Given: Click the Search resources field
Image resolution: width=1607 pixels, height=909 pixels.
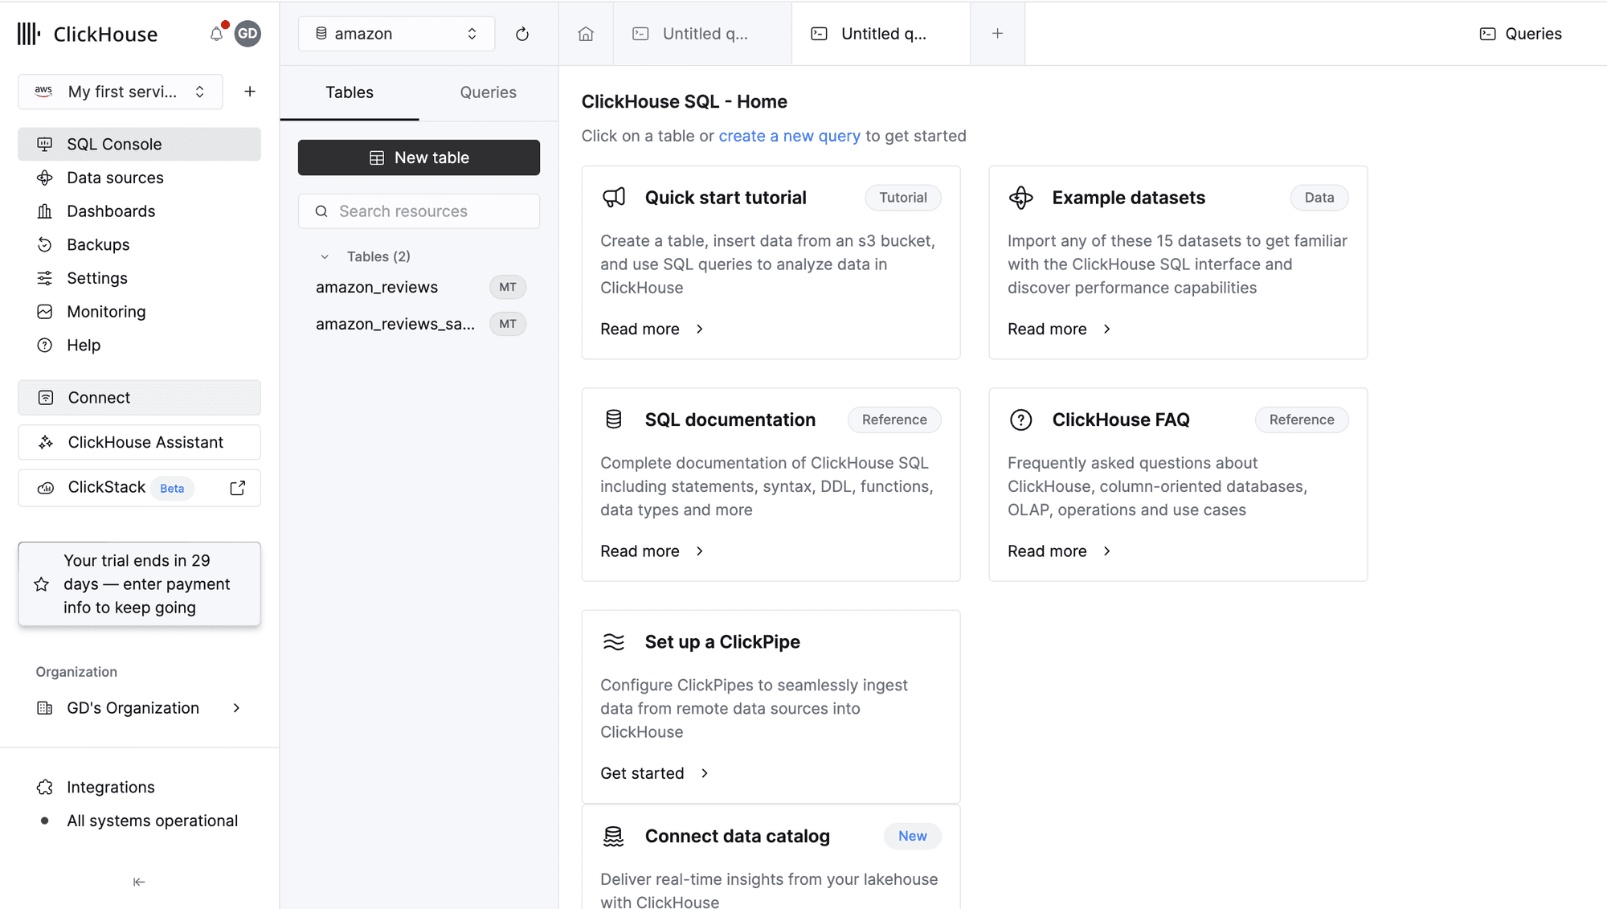Looking at the screenshot, I should coord(419,211).
